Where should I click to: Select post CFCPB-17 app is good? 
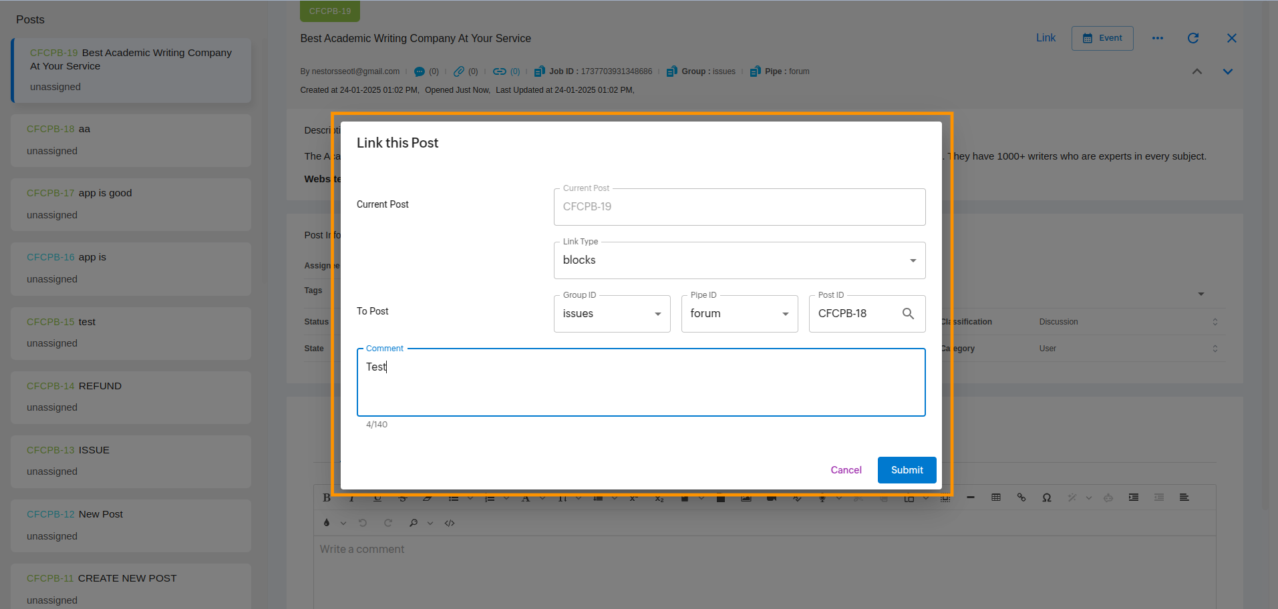click(x=131, y=204)
